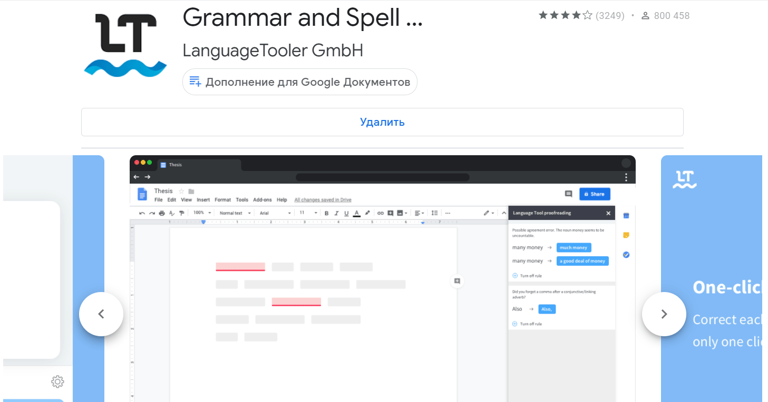Viewport: 768px width, 402px height.
Task: Open the Help menu
Action: pos(282,200)
